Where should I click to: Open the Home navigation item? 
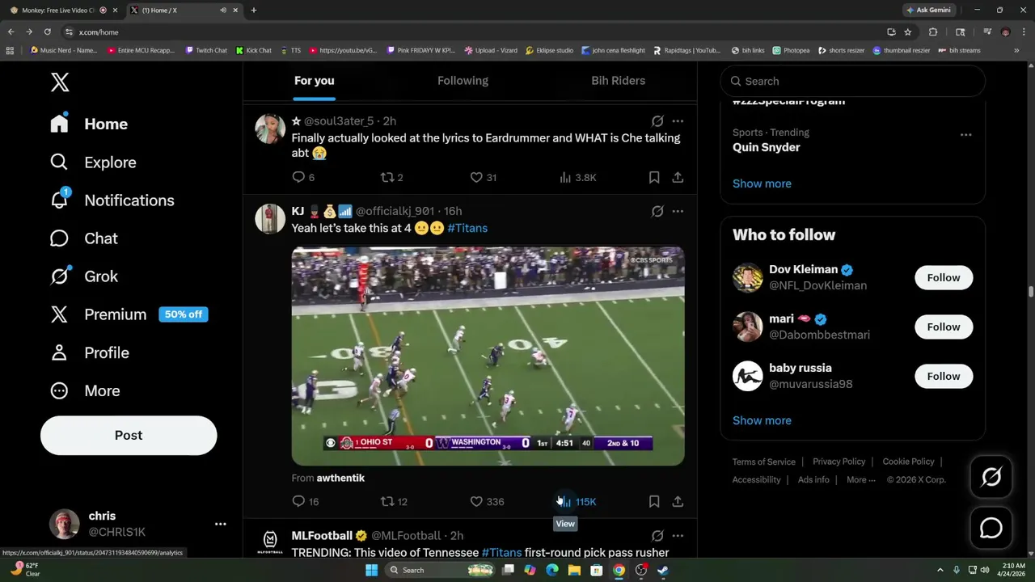(89, 124)
